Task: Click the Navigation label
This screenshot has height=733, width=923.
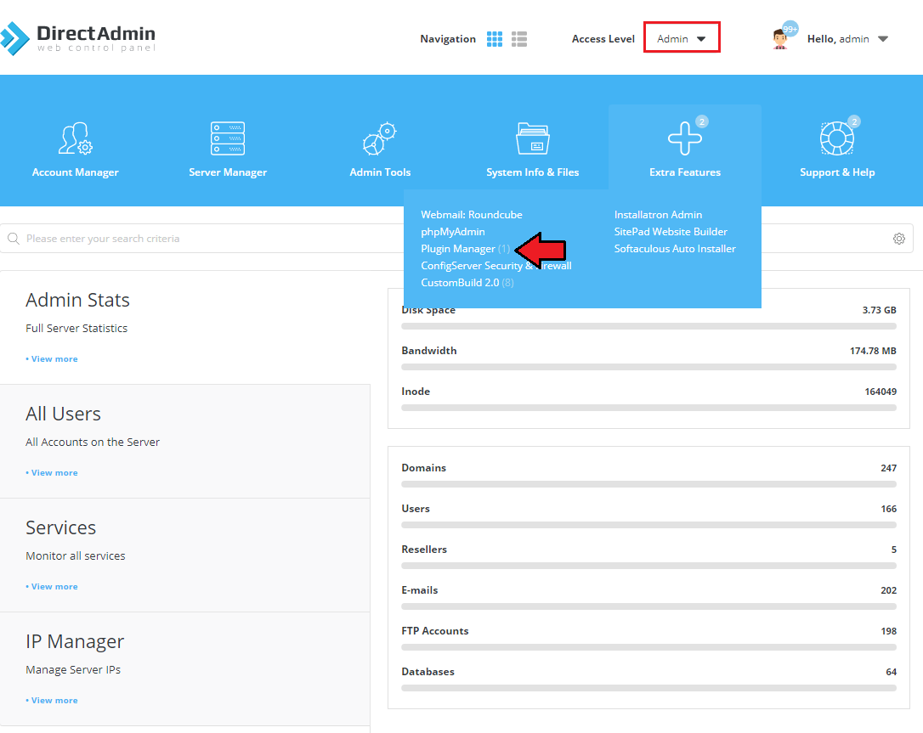Action: tap(448, 39)
